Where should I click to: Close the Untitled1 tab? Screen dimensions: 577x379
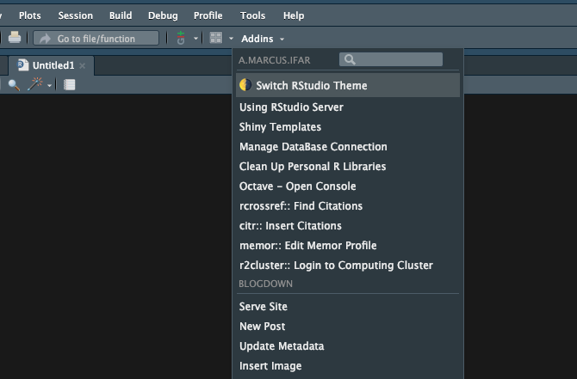(83, 65)
